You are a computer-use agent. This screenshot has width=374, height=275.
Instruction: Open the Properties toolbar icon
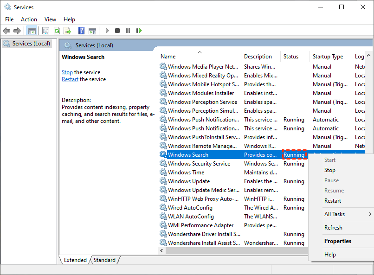coord(45,31)
